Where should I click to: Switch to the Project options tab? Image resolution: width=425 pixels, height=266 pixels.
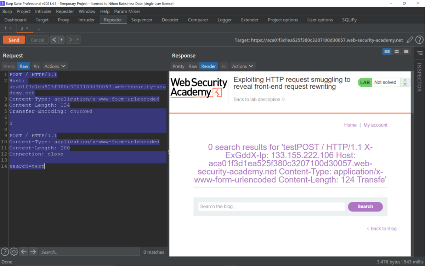[283, 20]
